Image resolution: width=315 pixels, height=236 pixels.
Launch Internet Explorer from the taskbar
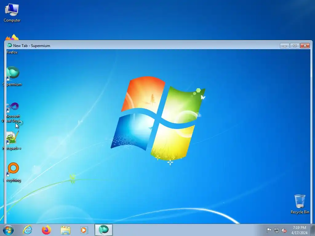(27, 230)
